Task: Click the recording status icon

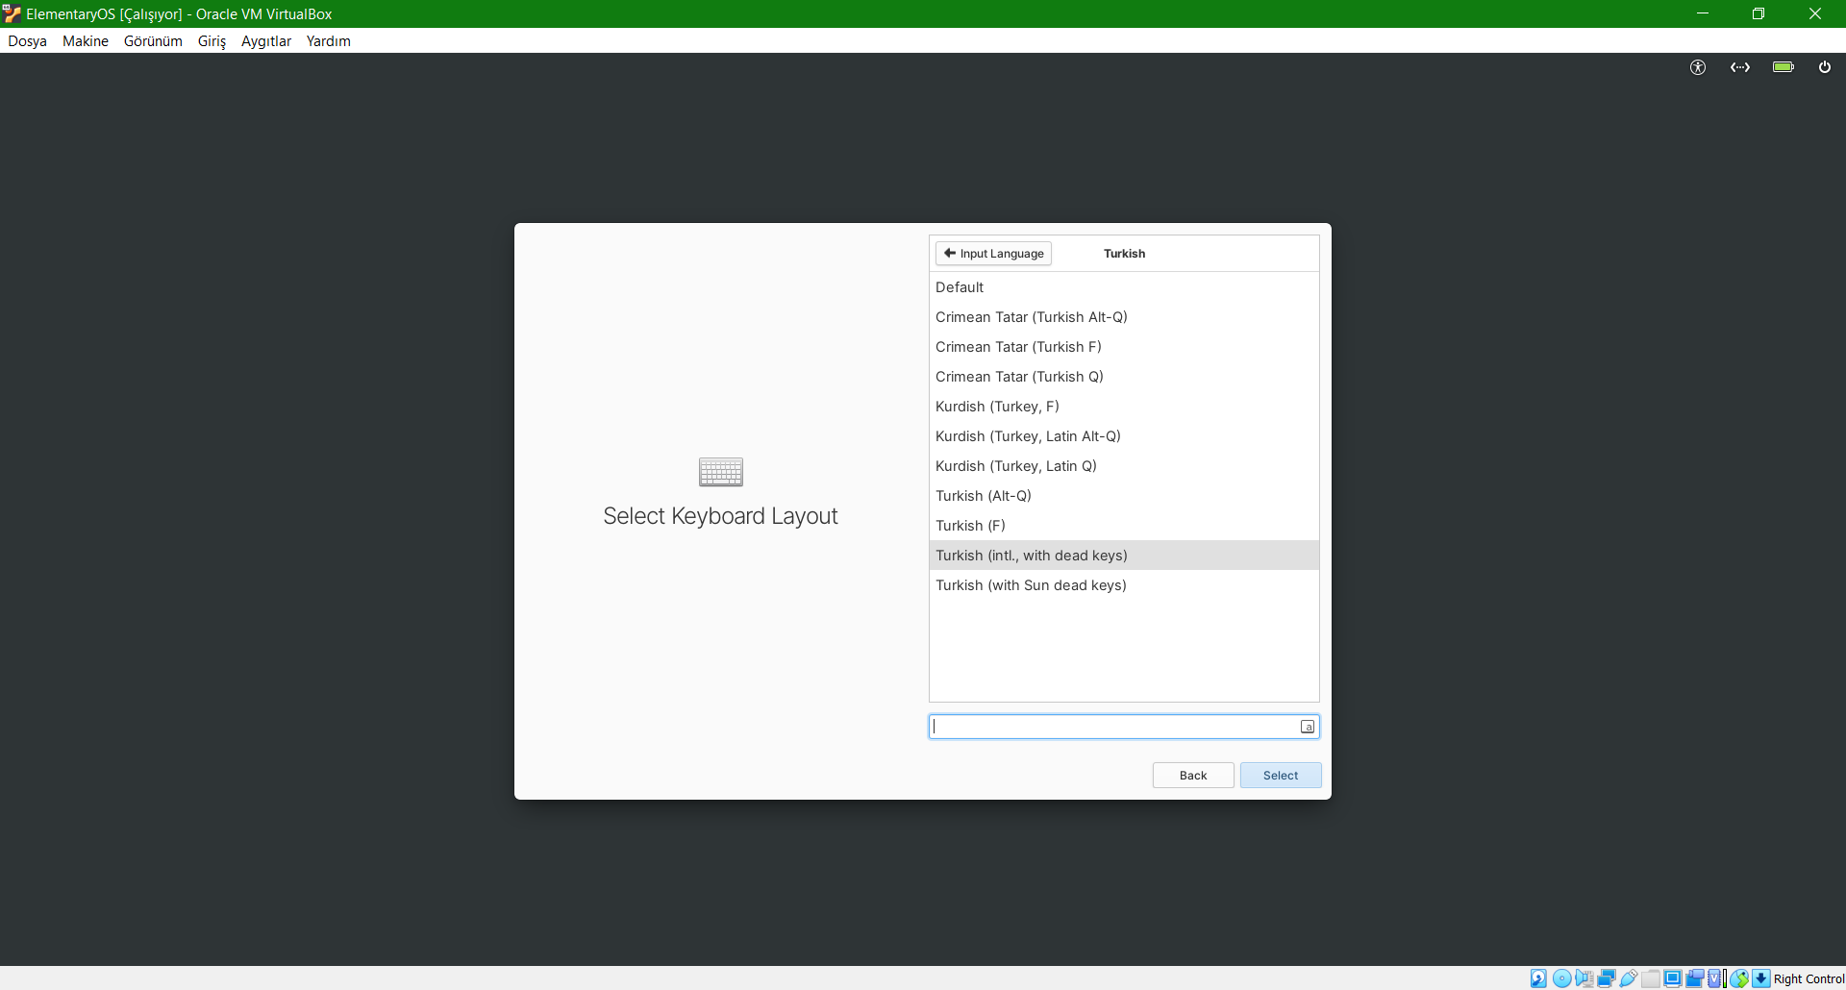Action: point(1695,978)
